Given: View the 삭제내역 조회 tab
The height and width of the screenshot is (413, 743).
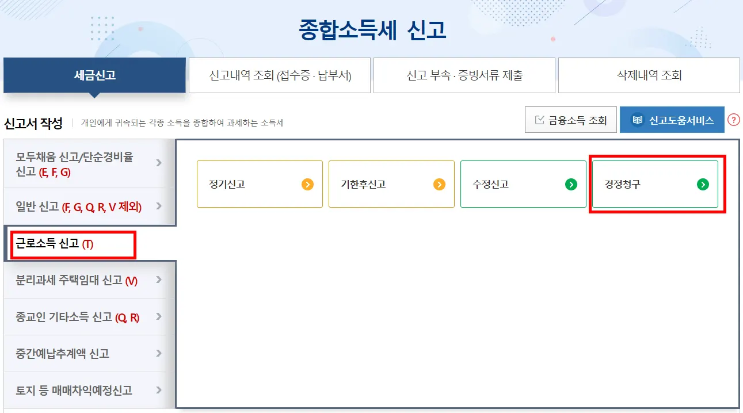Looking at the screenshot, I should pyautogui.click(x=648, y=75).
